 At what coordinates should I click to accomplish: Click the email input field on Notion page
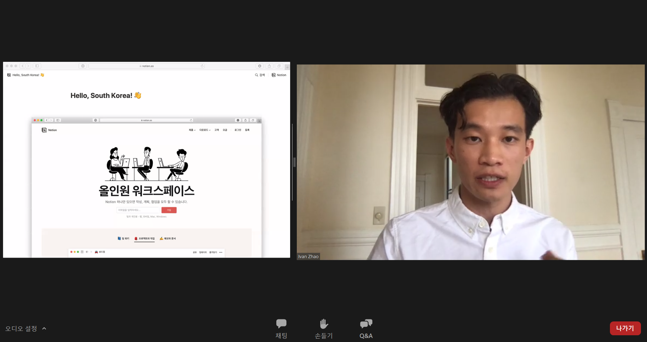pyautogui.click(x=138, y=210)
